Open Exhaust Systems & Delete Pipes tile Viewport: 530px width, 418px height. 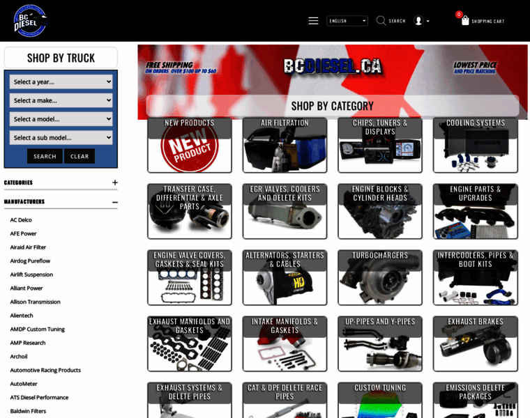pyautogui.click(x=190, y=400)
